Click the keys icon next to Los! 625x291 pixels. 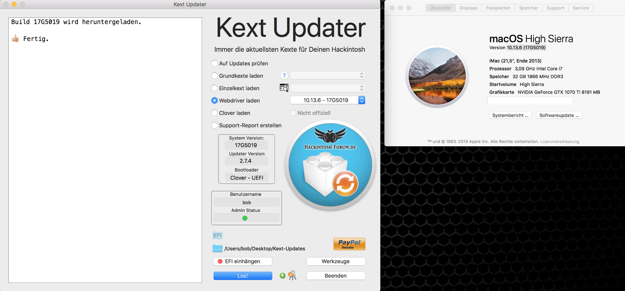292,275
